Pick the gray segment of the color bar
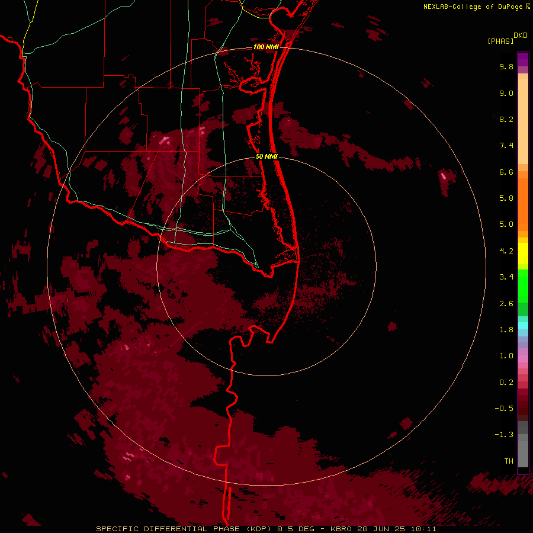The image size is (533, 533). 523,444
